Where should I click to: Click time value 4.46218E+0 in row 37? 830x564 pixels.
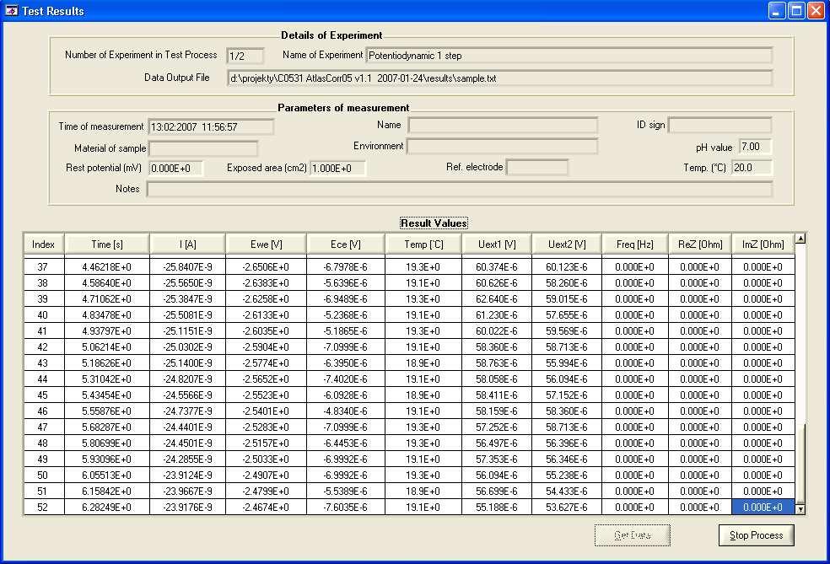[x=107, y=267]
